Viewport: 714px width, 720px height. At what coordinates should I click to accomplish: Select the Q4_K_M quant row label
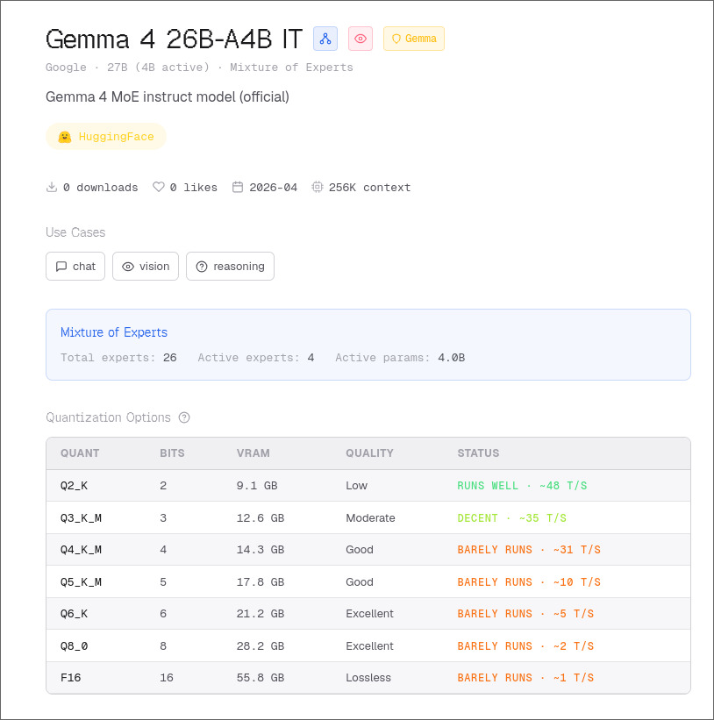click(81, 550)
